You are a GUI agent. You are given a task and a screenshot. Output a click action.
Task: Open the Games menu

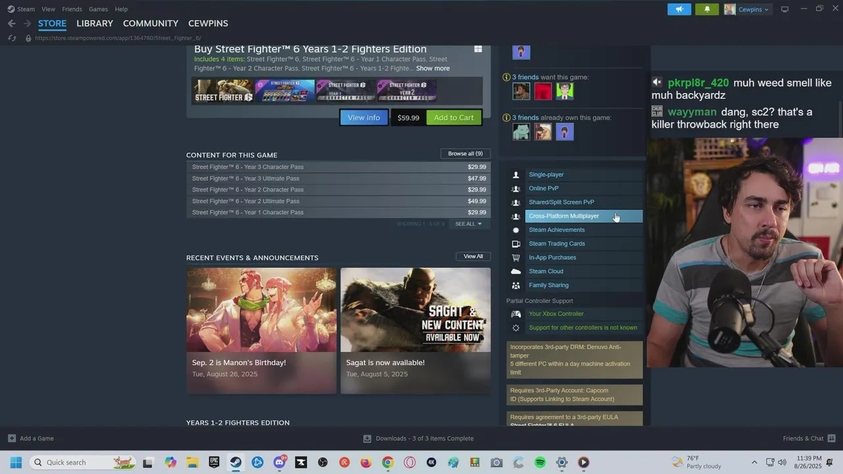pos(98,9)
